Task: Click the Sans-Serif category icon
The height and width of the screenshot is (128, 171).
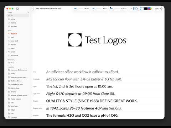Action: pos(9,41)
